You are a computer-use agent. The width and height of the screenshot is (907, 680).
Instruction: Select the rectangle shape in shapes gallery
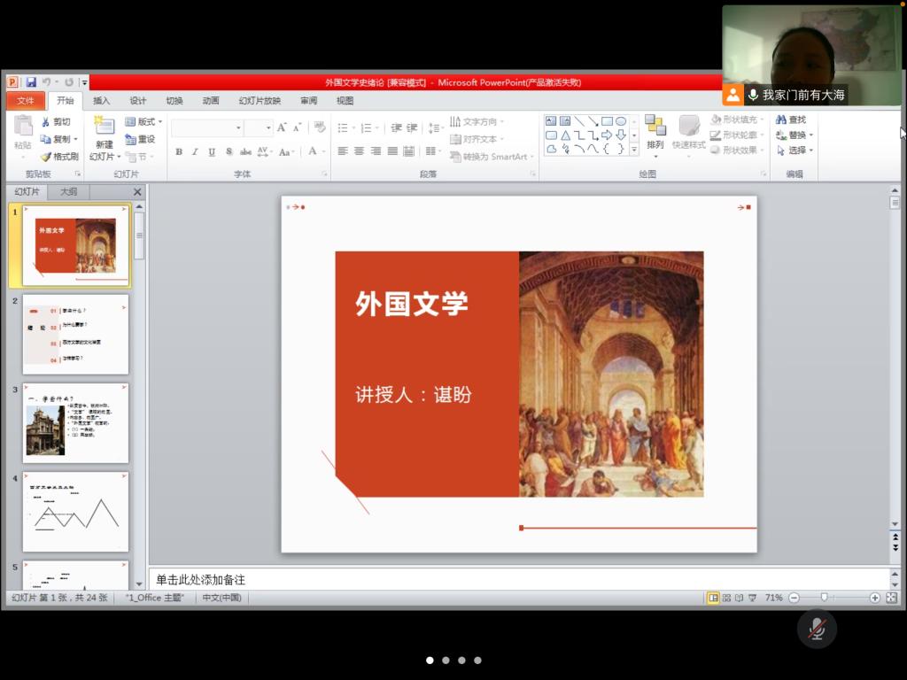[607, 120]
